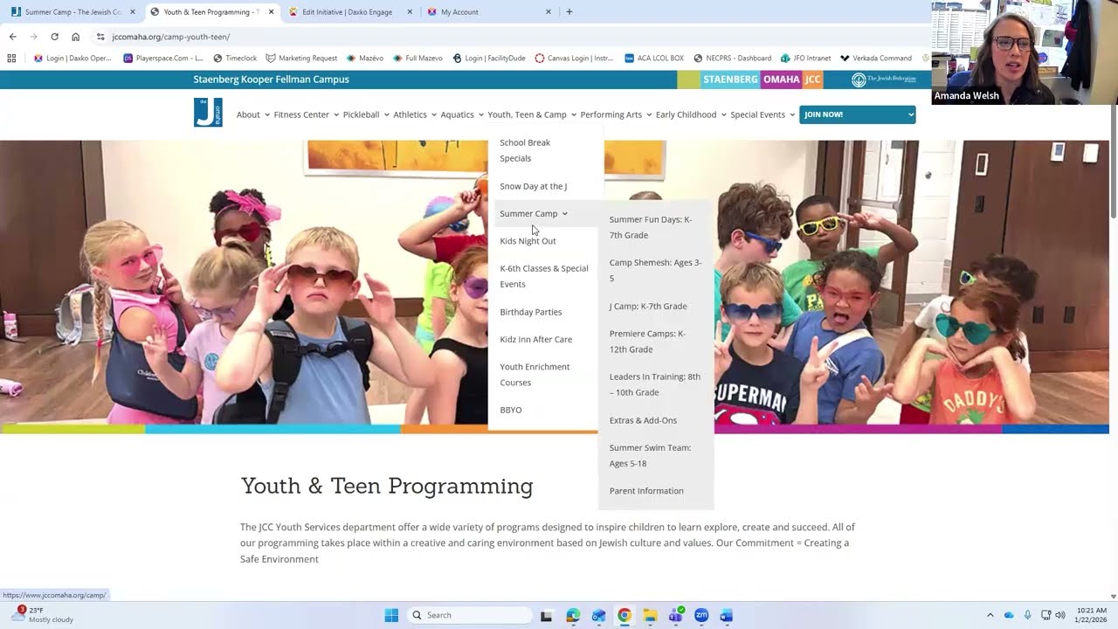Open the Playerspace.Com bookmark
The height and width of the screenshot is (629, 1118).
[163, 59]
